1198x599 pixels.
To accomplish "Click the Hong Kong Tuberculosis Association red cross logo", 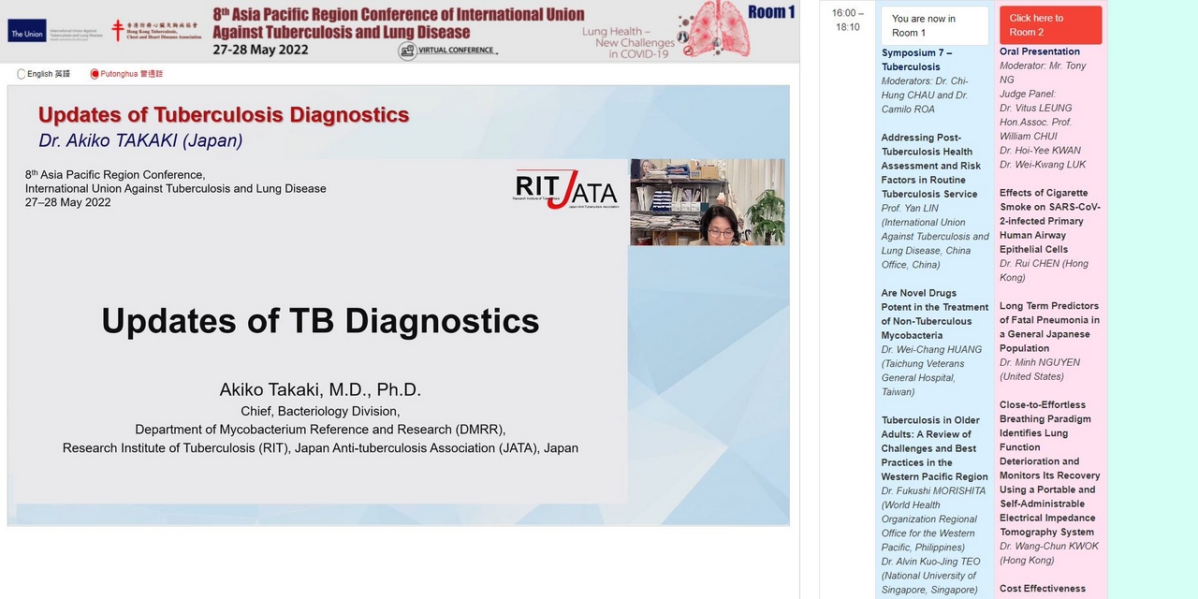I will tap(118, 31).
